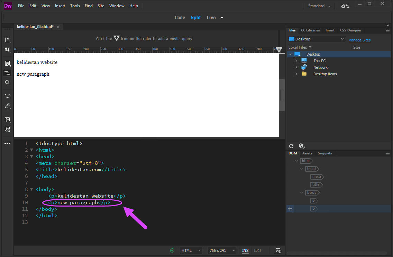Open Documents icon in left toolbar
The width and height of the screenshot is (393, 257).
[x=7, y=40]
